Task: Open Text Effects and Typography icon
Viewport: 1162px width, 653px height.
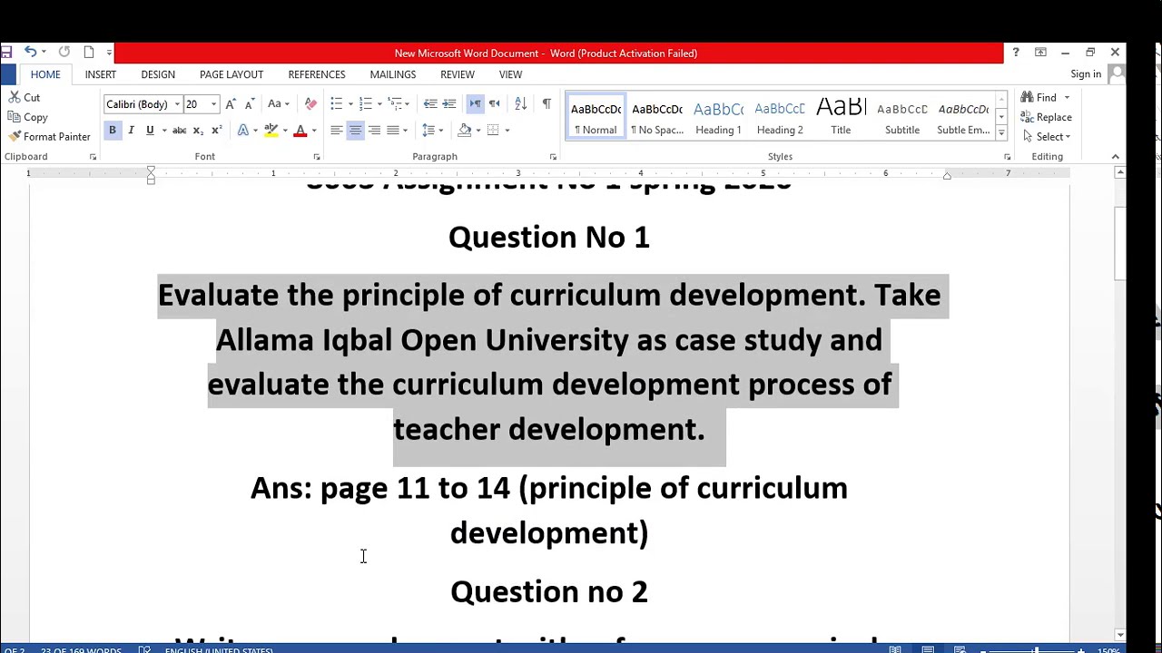Action: click(x=242, y=131)
